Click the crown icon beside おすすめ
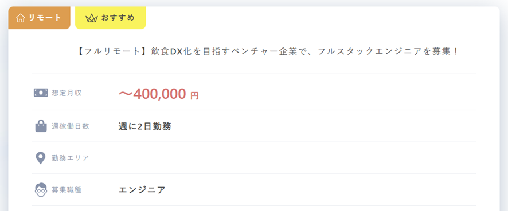Viewport: 508px width, 211px height. pyautogui.click(x=92, y=18)
